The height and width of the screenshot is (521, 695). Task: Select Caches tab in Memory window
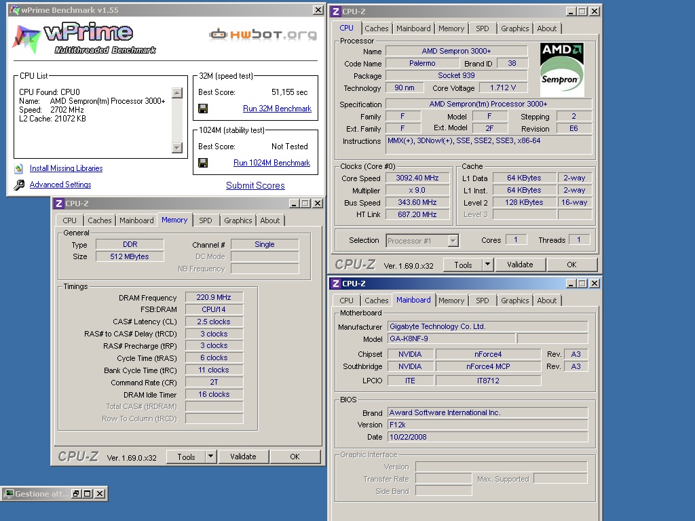point(100,220)
